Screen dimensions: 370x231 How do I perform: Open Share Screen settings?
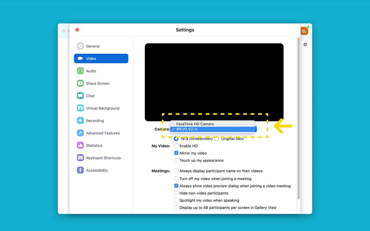tap(101, 83)
